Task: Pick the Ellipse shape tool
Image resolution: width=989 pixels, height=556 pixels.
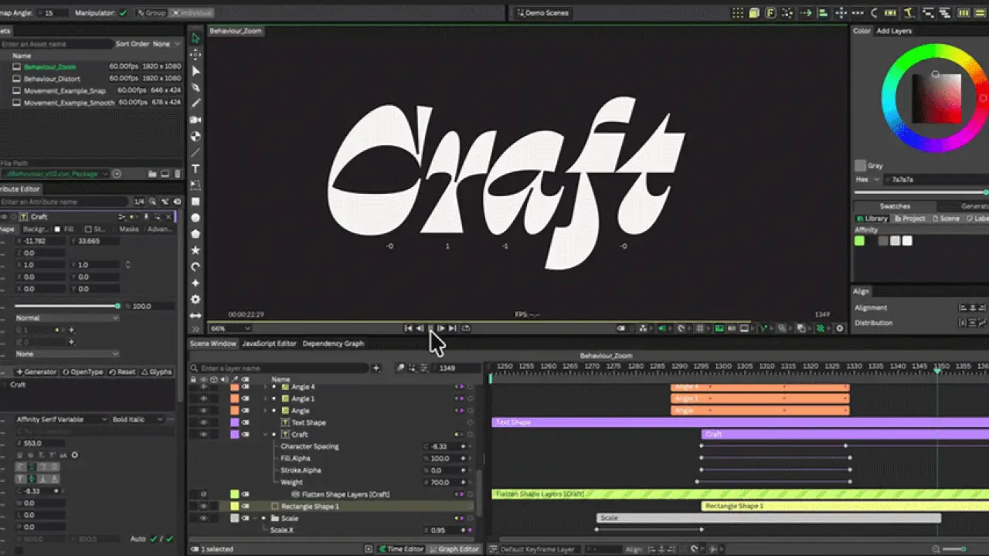Action: tap(195, 218)
